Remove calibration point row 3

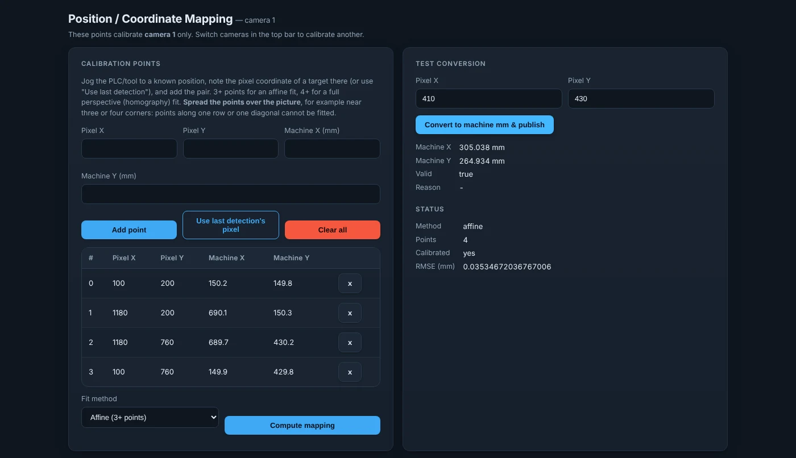(350, 372)
